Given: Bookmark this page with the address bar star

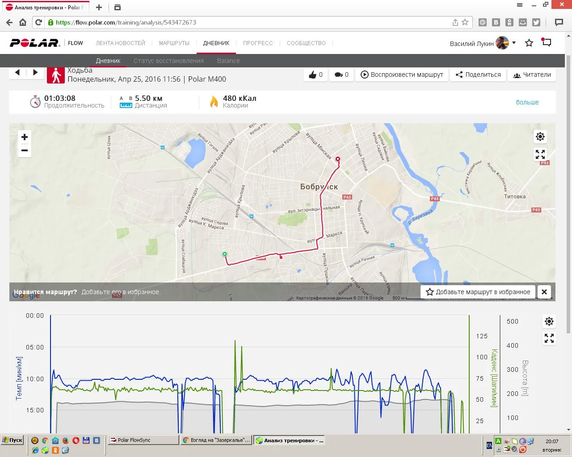Looking at the screenshot, I should [x=465, y=22].
